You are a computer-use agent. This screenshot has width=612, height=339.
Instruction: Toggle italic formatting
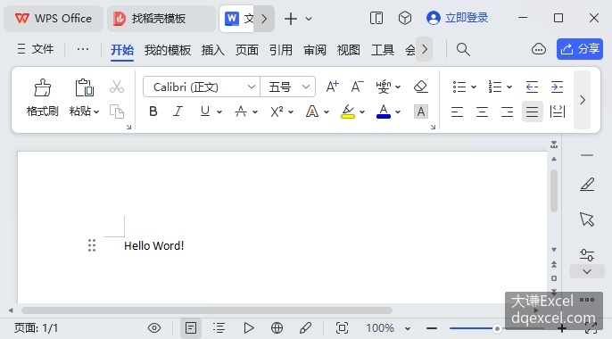pyautogui.click(x=178, y=112)
